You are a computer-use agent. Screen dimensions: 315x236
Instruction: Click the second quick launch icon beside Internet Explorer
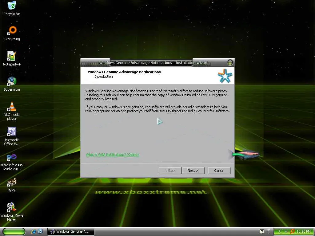(x=40, y=231)
